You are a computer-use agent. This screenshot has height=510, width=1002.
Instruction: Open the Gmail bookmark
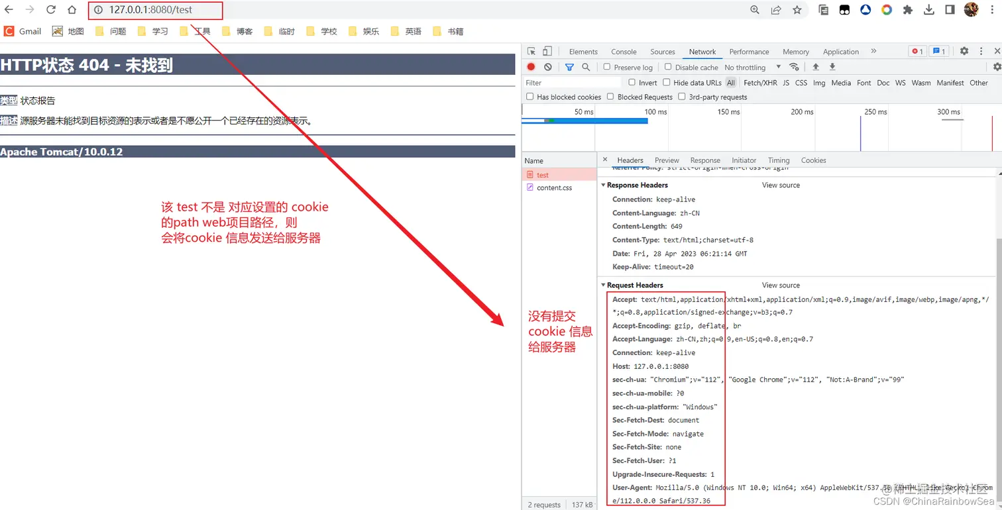(x=23, y=31)
